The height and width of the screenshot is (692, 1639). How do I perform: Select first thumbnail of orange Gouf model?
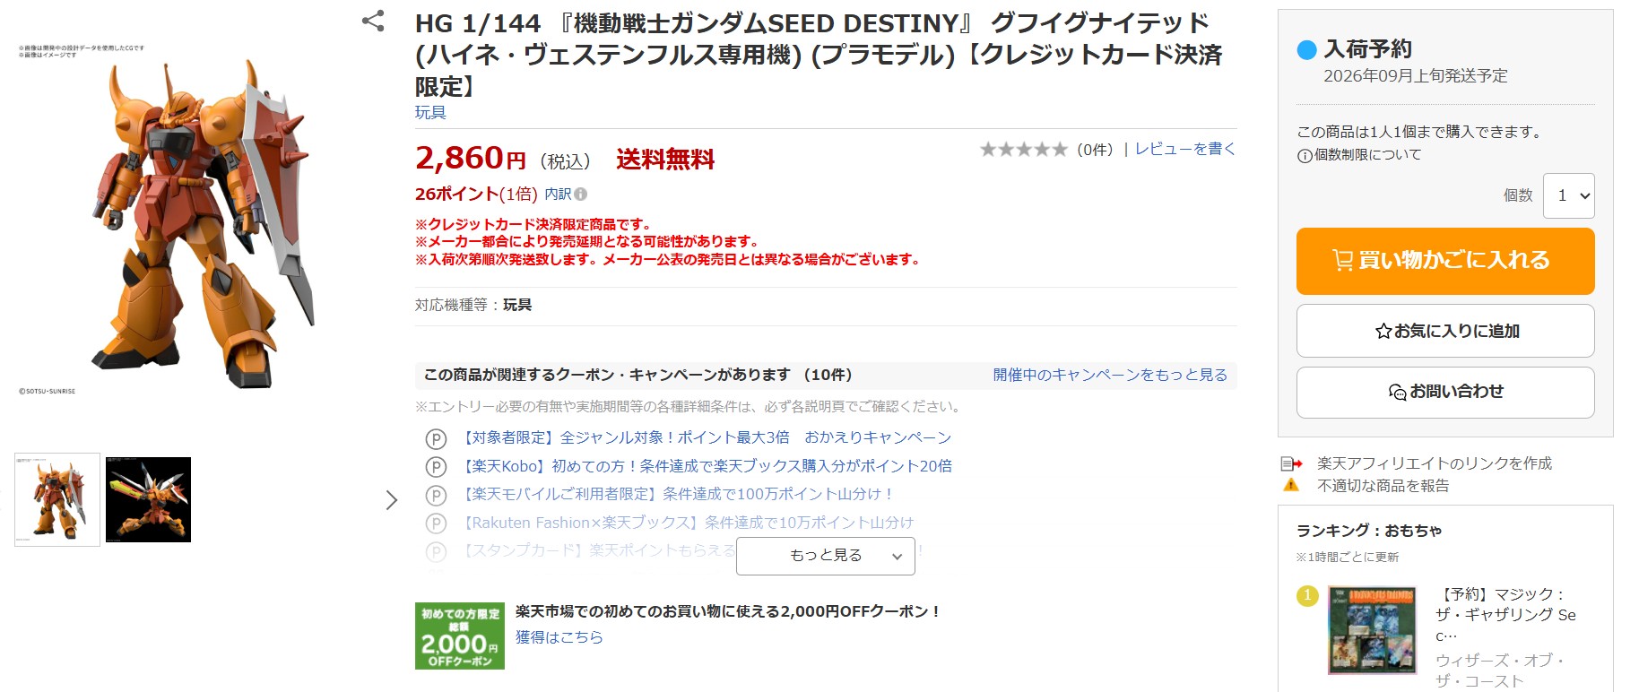[57, 499]
